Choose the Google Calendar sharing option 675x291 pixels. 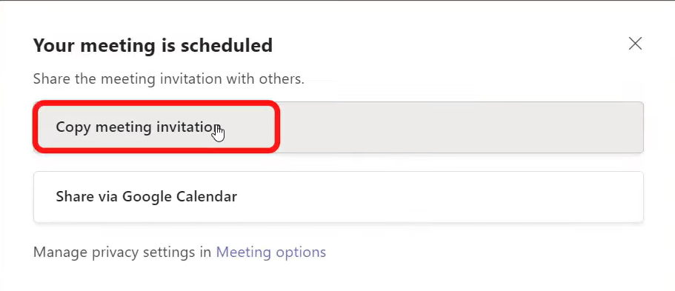point(339,197)
